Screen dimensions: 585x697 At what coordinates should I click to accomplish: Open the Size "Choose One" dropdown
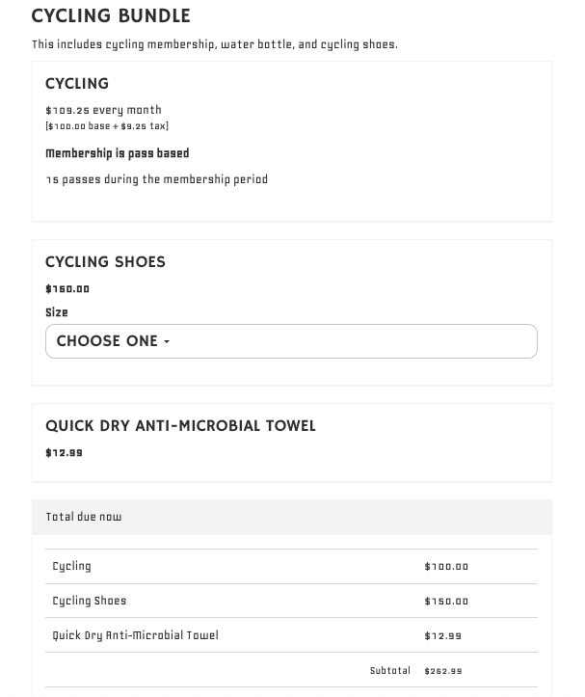click(x=290, y=341)
